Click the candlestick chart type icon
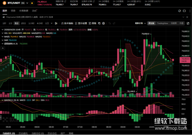The image size is (192, 135). coord(56,23)
